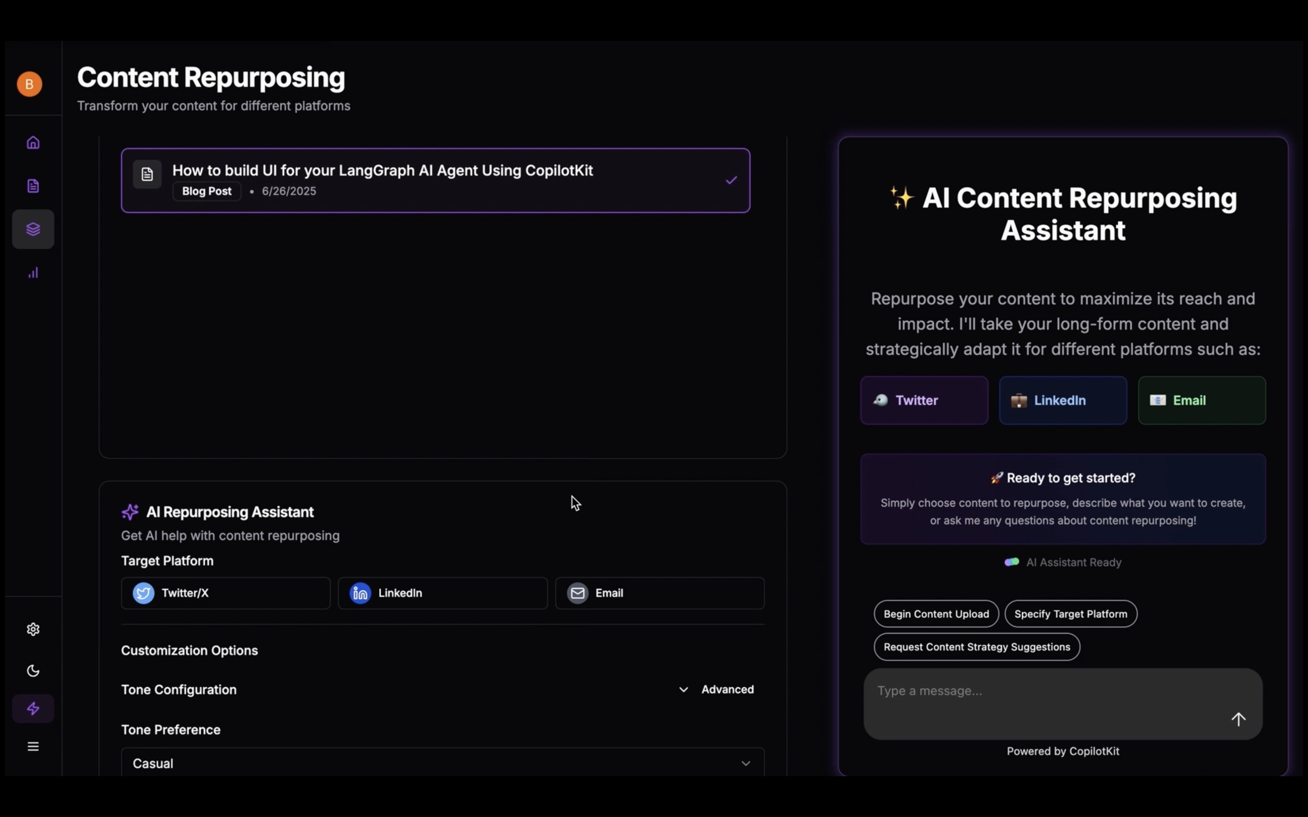Click the lightning bolt sidebar icon
This screenshot has height=817, width=1308.
click(x=33, y=709)
